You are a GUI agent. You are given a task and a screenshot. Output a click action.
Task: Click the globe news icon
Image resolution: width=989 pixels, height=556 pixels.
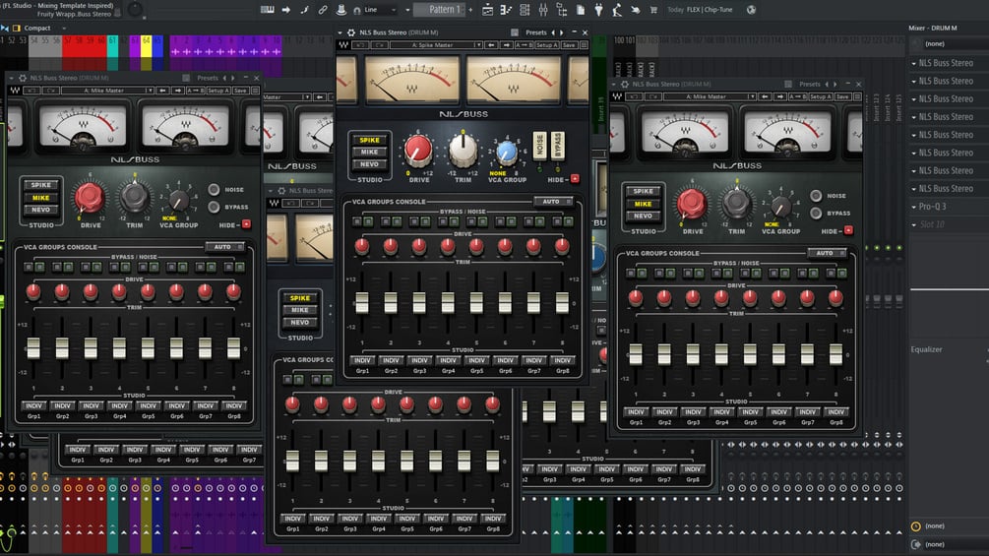coord(751,10)
